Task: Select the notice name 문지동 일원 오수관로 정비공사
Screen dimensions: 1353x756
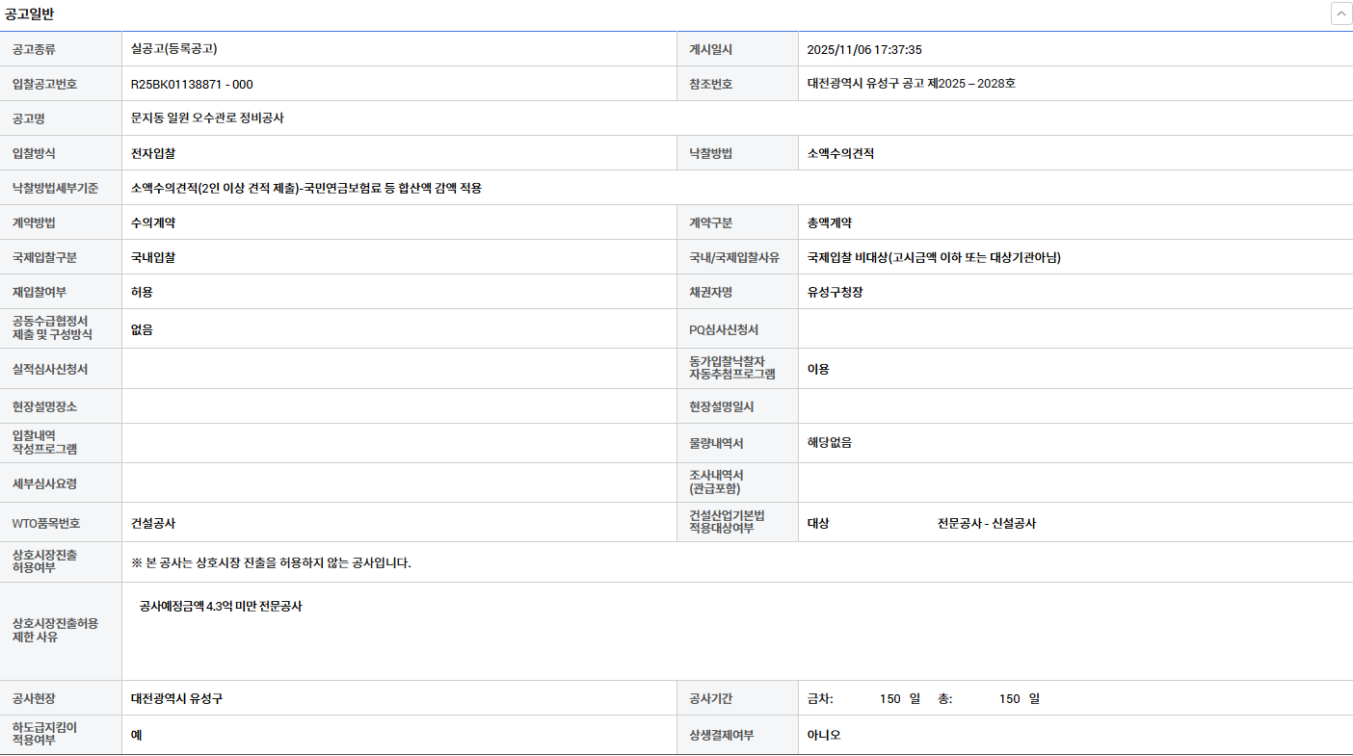Action: point(207,118)
